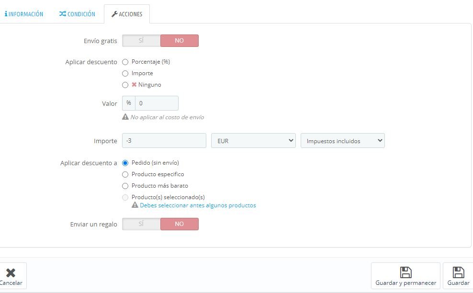Click the wrench icon on Acciones tab
This screenshot has height=293, width=473.
[114, 14]
